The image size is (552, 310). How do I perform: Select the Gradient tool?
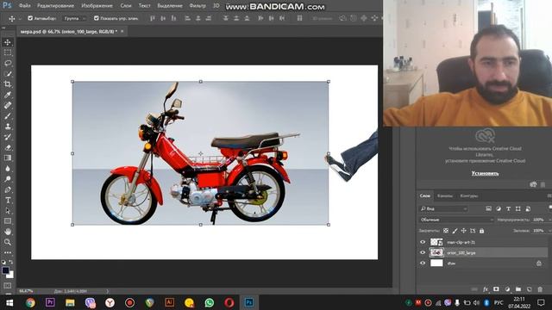click(8, 158)
